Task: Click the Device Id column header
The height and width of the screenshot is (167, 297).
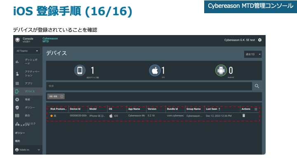Action: click(75, 109)
